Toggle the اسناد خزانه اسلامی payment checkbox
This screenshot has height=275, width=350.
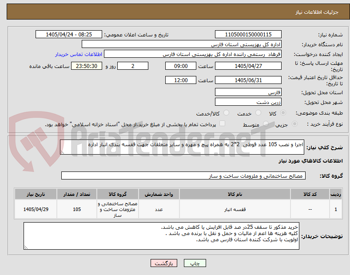point(223,124)
